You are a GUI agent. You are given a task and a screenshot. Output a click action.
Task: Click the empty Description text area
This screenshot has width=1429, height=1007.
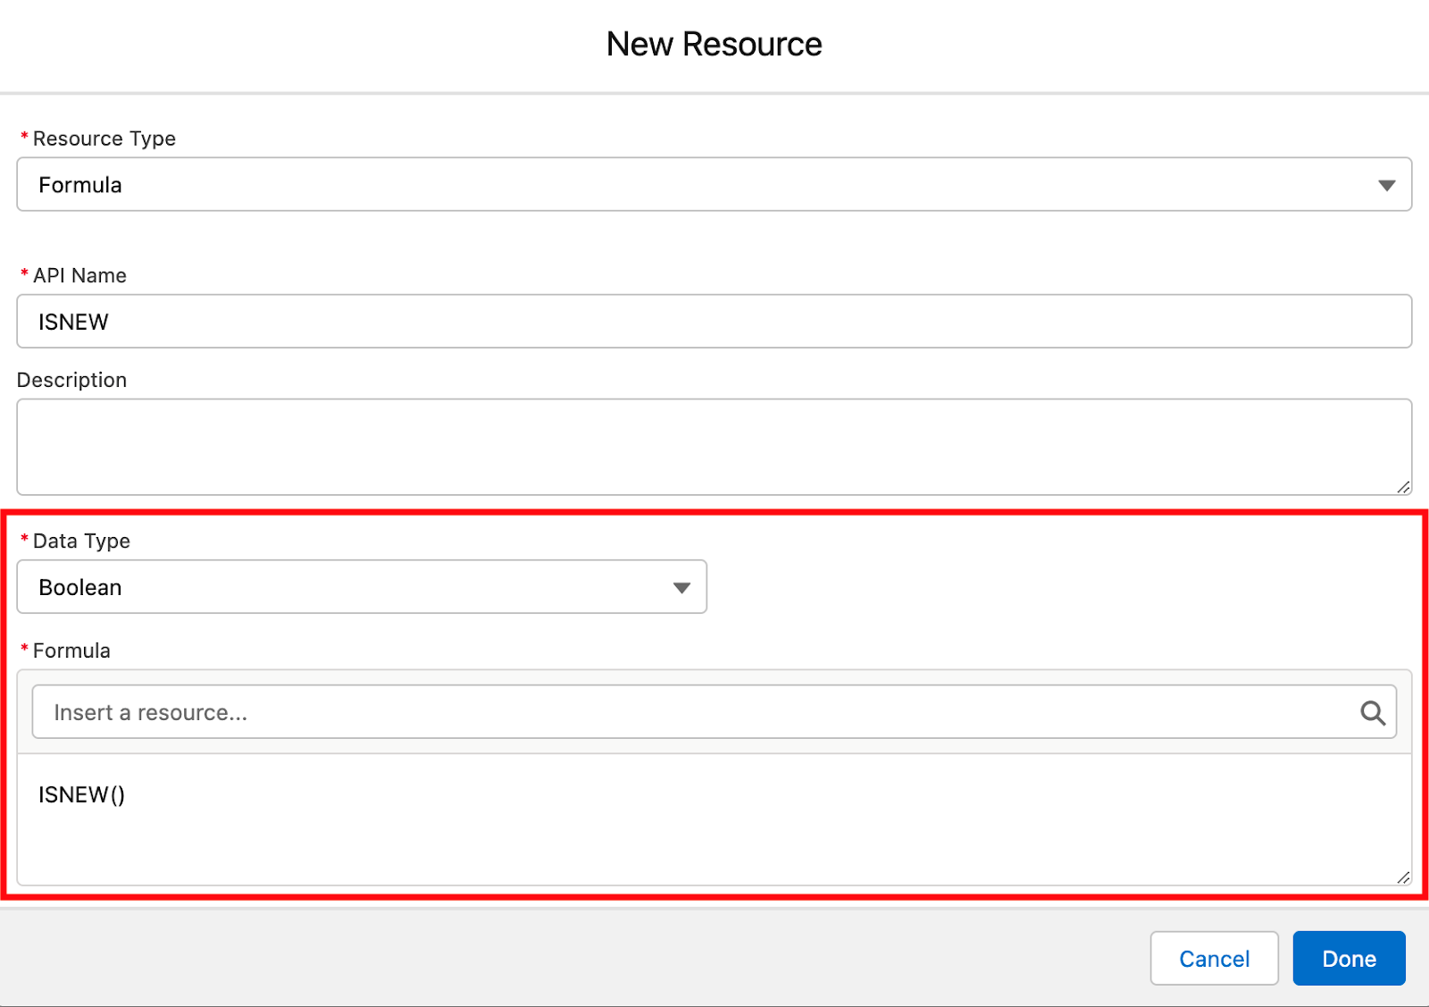click(x=625, y=445)
